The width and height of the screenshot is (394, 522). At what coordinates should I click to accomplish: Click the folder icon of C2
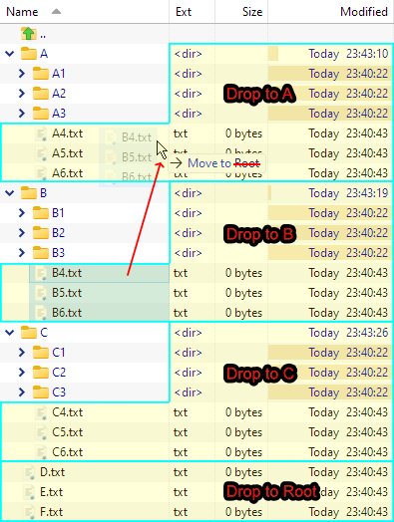pos(41,373)
